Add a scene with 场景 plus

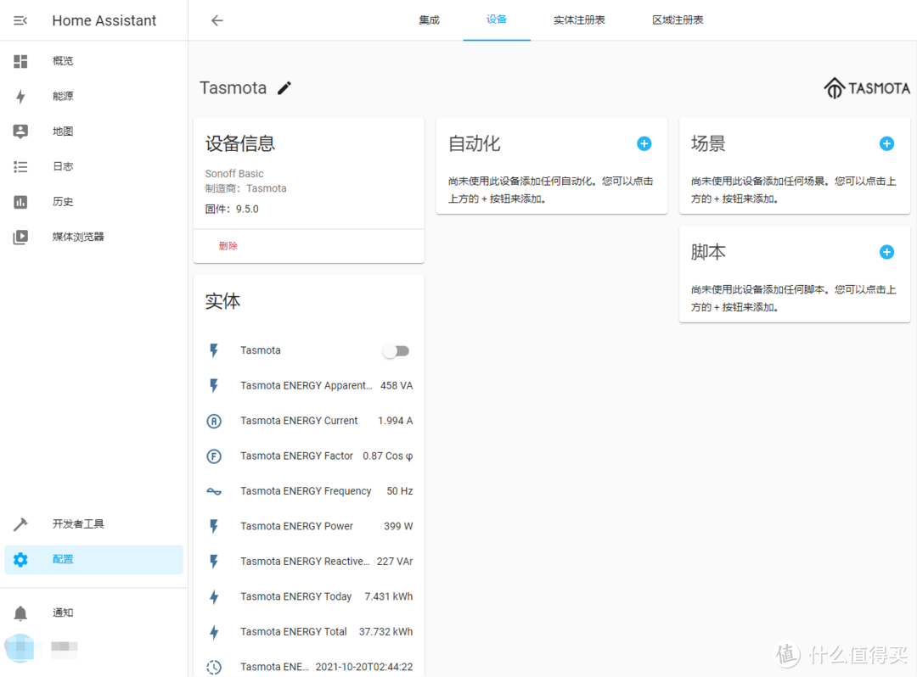tap(886, 143)
